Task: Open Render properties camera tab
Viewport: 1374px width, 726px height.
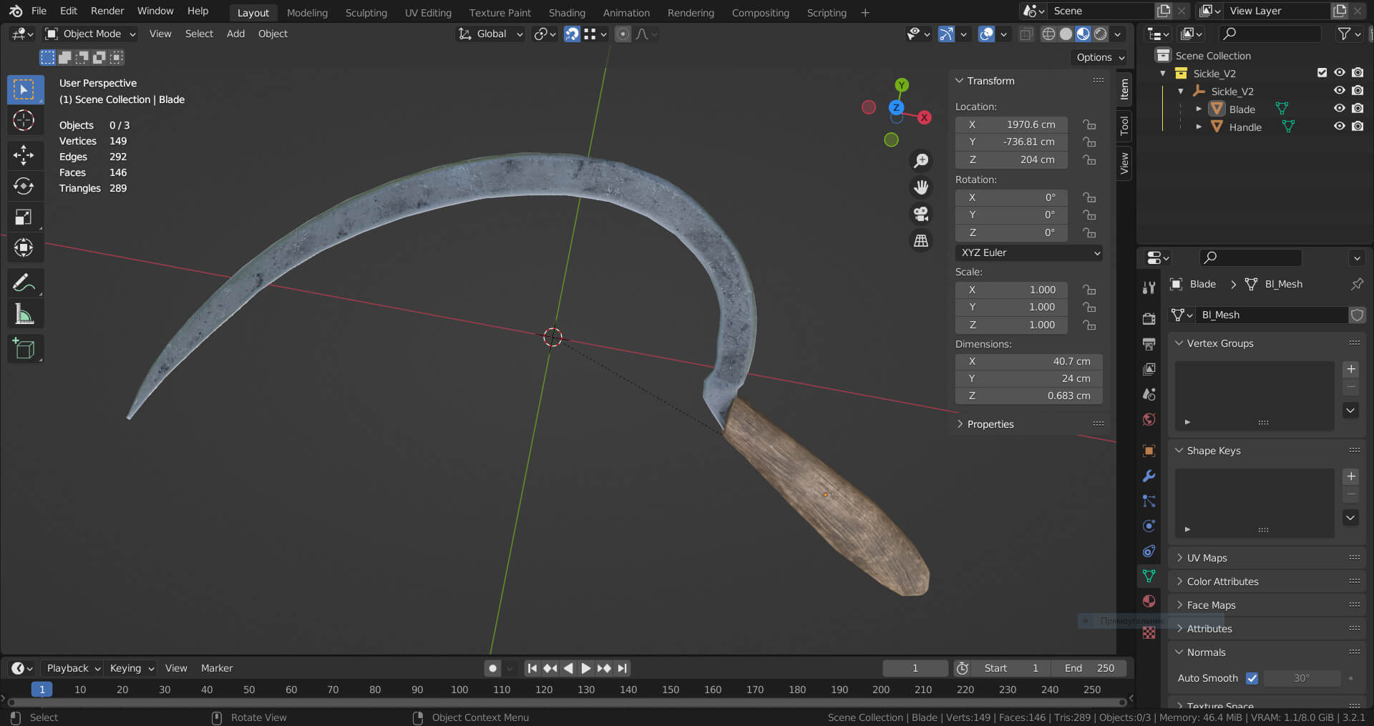Action: point(1149,319)
